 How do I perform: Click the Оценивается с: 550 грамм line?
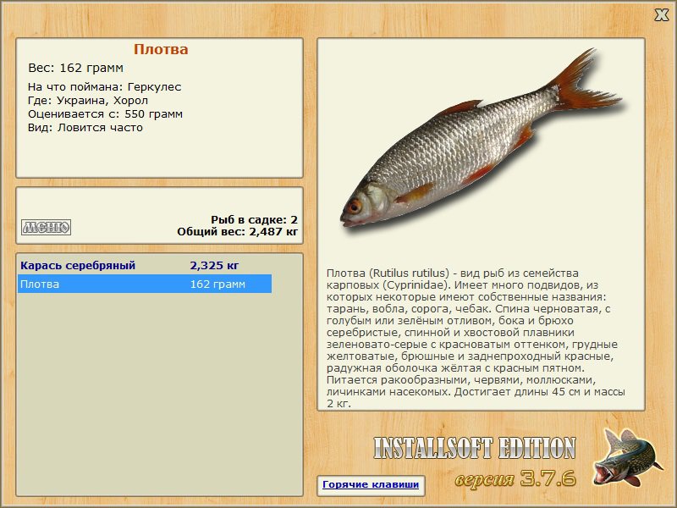tap(105, 114)
